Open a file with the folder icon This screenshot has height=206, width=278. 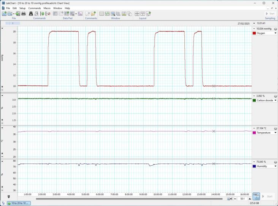point(10,14)
